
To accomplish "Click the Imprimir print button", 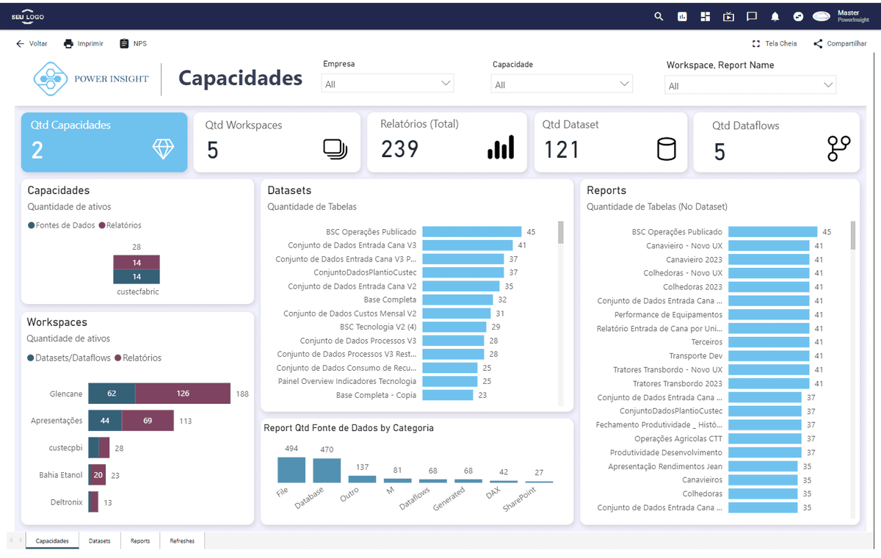I will click(83, 44).
